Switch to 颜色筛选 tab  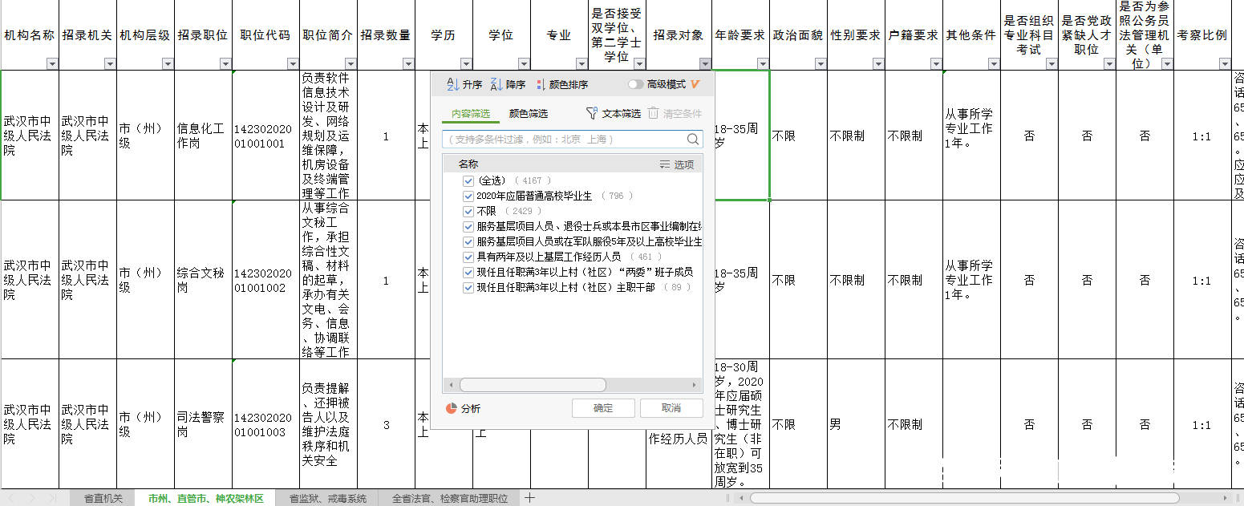tap(529, 114)
